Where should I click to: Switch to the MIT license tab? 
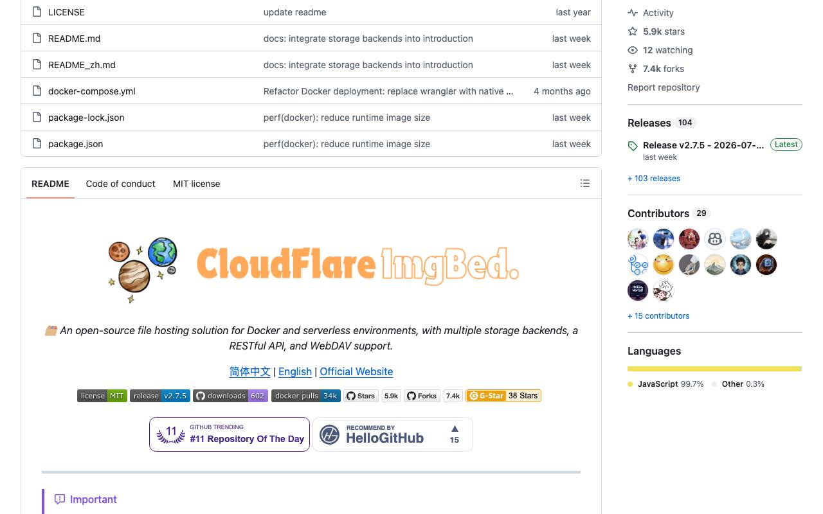click(197, 184)
